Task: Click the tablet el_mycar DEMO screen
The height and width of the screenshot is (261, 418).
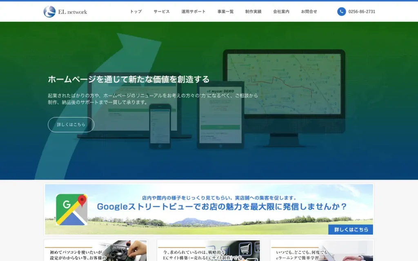Action: tap(220, 115)
